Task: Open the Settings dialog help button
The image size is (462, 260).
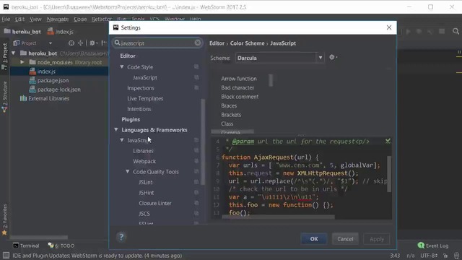Action: coord(121,237)
